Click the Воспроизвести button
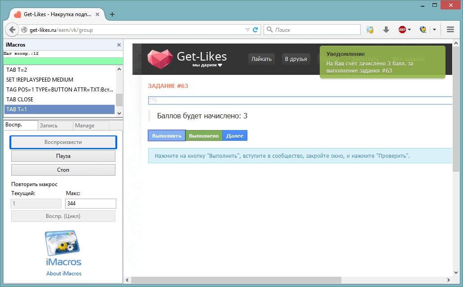Screen dimensions: 463x287 pyautogui.click(x=63, y=142)
